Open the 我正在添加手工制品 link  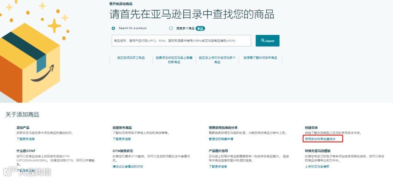(x=131, y=57)
